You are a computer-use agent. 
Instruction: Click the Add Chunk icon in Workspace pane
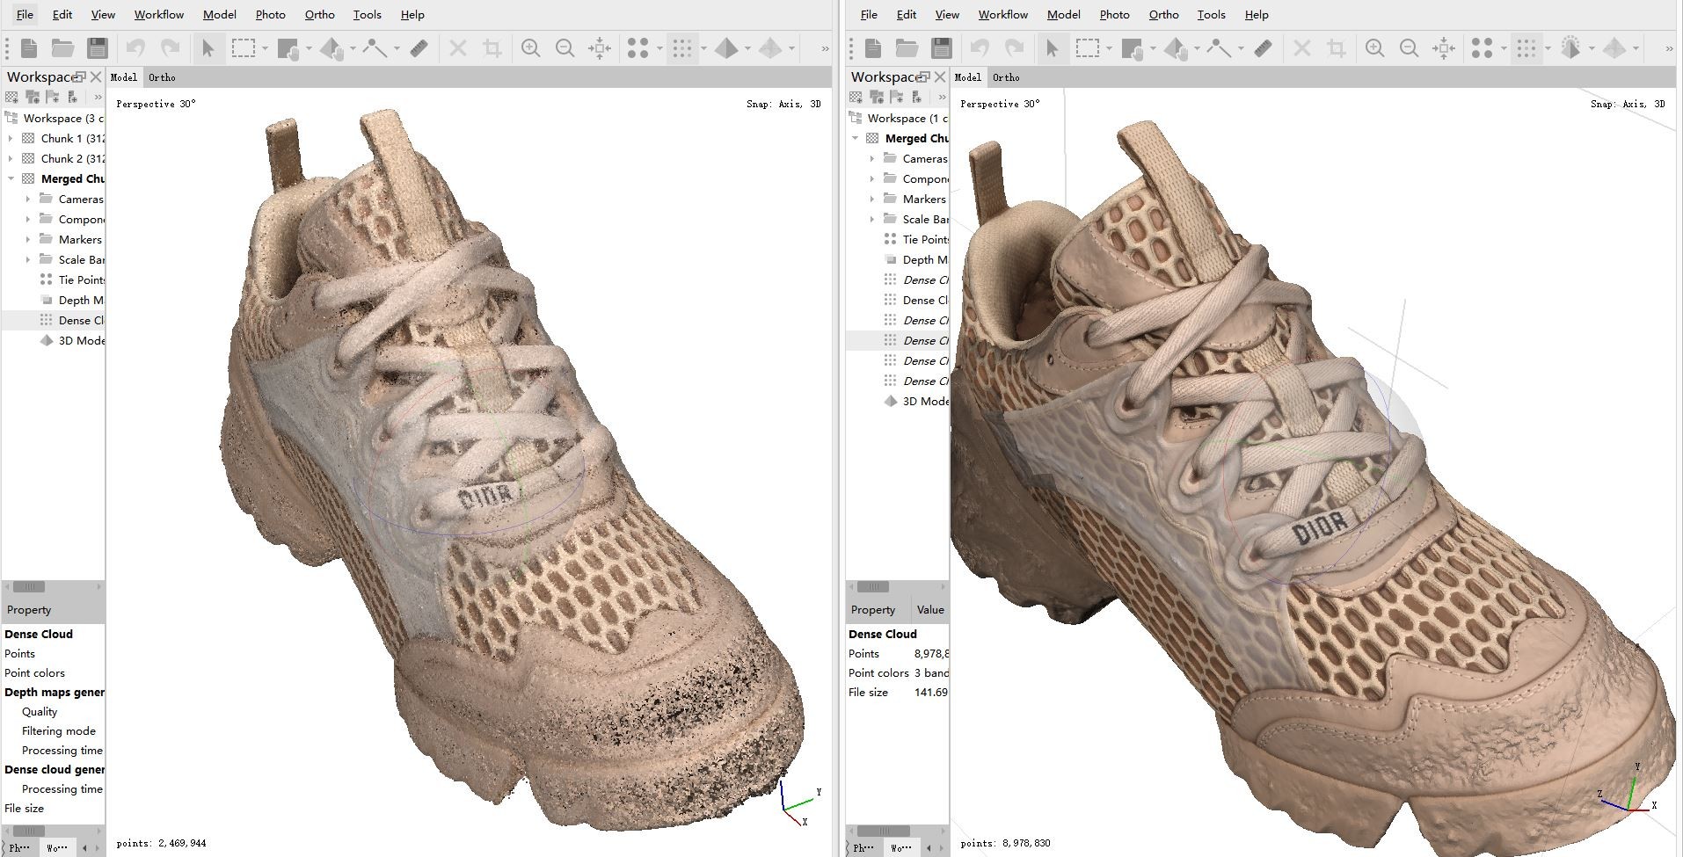coord(11,96)
